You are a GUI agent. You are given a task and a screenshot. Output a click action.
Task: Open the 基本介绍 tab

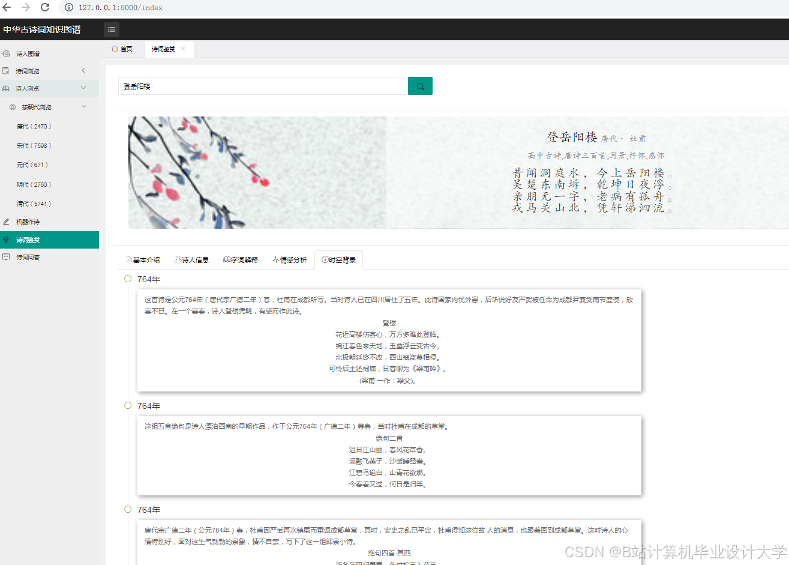[143, 259]
